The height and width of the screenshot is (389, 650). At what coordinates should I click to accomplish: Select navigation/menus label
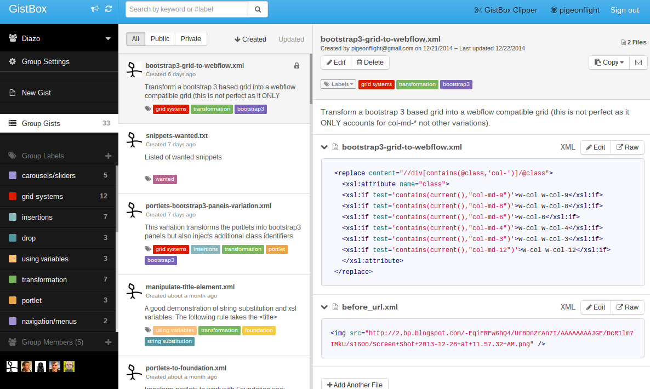click(x=58, y=321)
